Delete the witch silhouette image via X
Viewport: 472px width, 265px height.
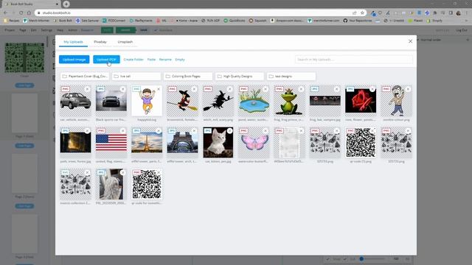[x=230, y=89]
